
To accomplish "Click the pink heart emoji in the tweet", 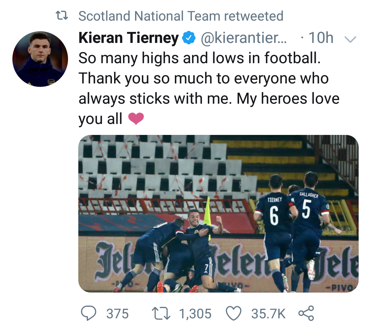I will [136, 119].
